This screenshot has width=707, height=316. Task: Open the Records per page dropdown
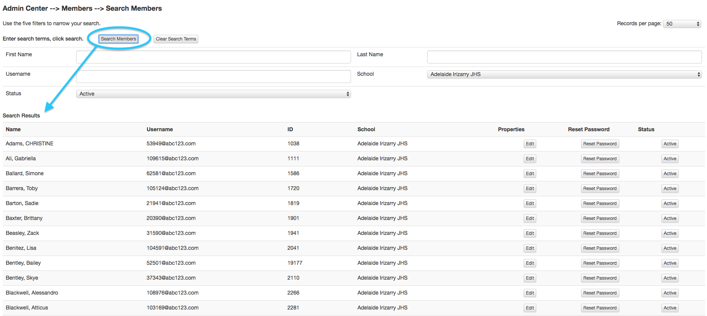pyautogui.click(x=682, y=24)
